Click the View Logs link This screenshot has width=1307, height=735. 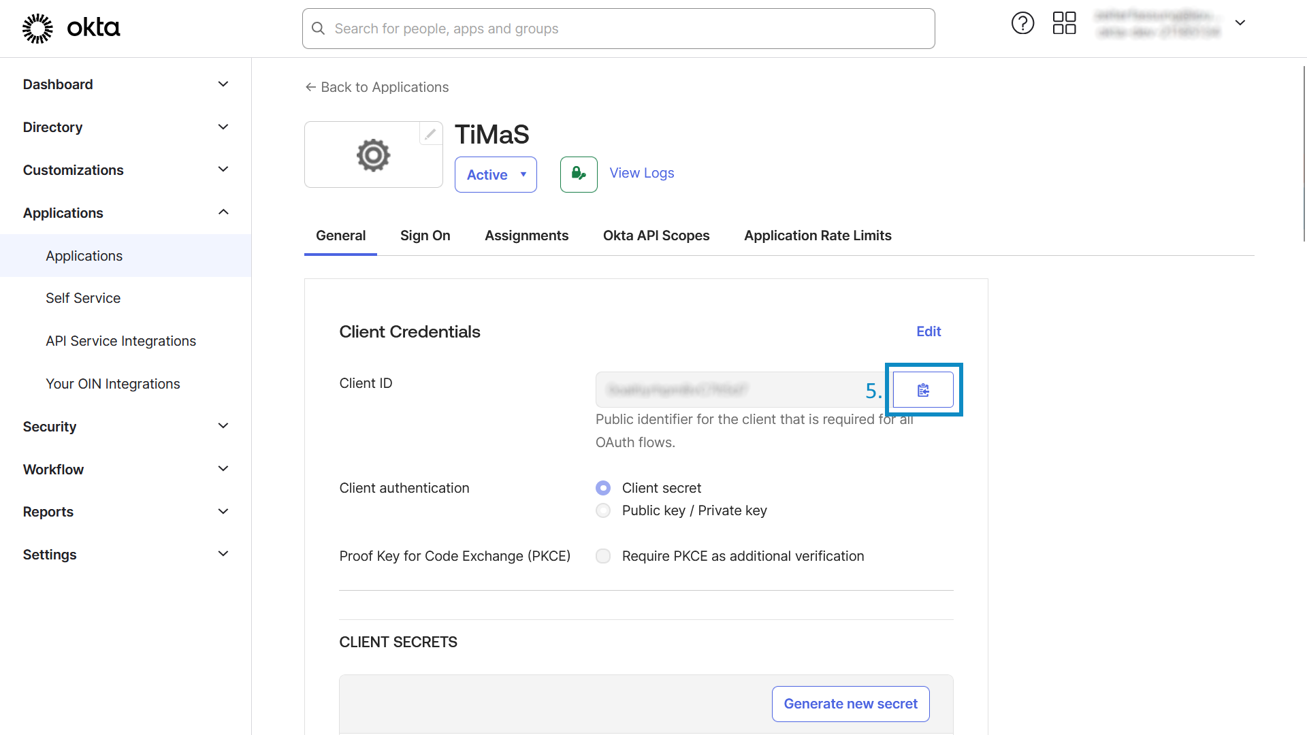(642, 173)
